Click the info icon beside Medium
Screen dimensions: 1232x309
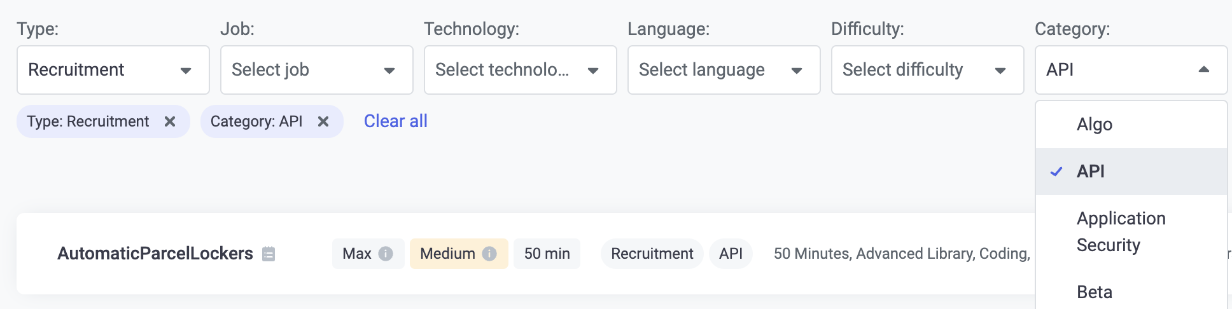[489, 254]
